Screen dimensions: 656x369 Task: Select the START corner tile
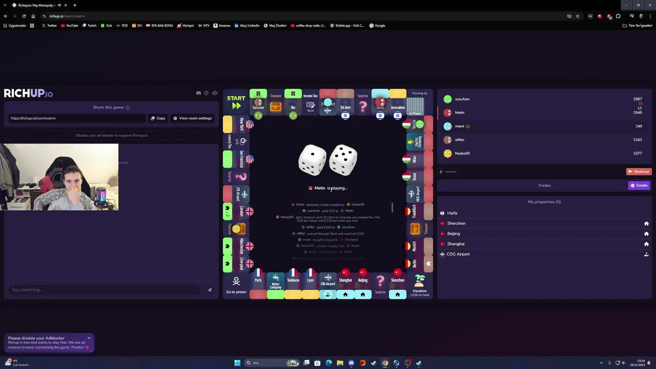[236, 101]
